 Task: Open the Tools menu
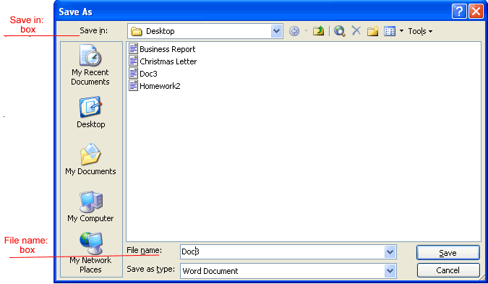point(420,31)
